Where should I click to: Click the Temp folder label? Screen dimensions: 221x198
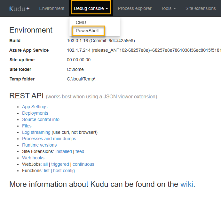(22, 79)
